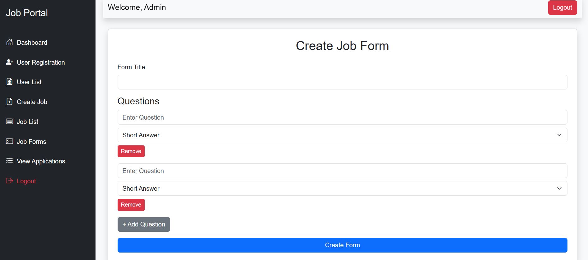Click the + Add Question button
The image size is (588, 260).
pos(144,224)
